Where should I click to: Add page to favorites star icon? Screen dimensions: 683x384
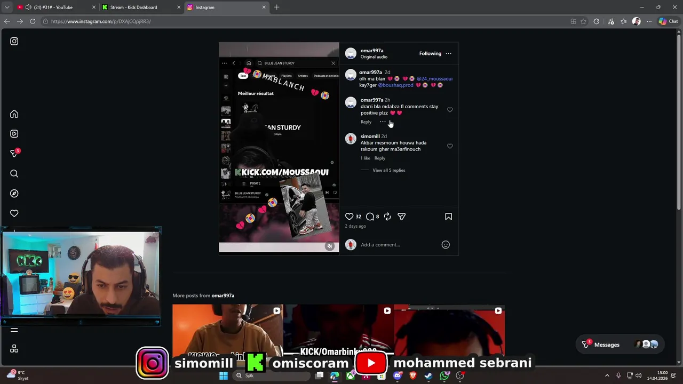(584, 21)
